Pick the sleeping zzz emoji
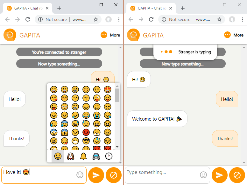247x185 pixels. pyautogui.click(x=97, y=141)
